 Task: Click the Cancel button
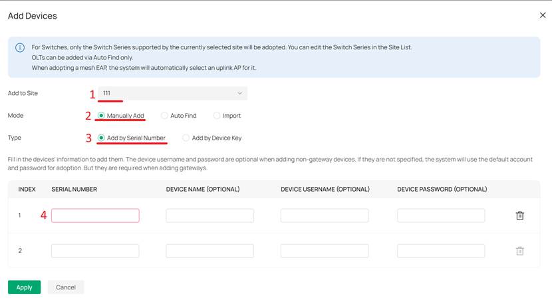tap(66, 287)
